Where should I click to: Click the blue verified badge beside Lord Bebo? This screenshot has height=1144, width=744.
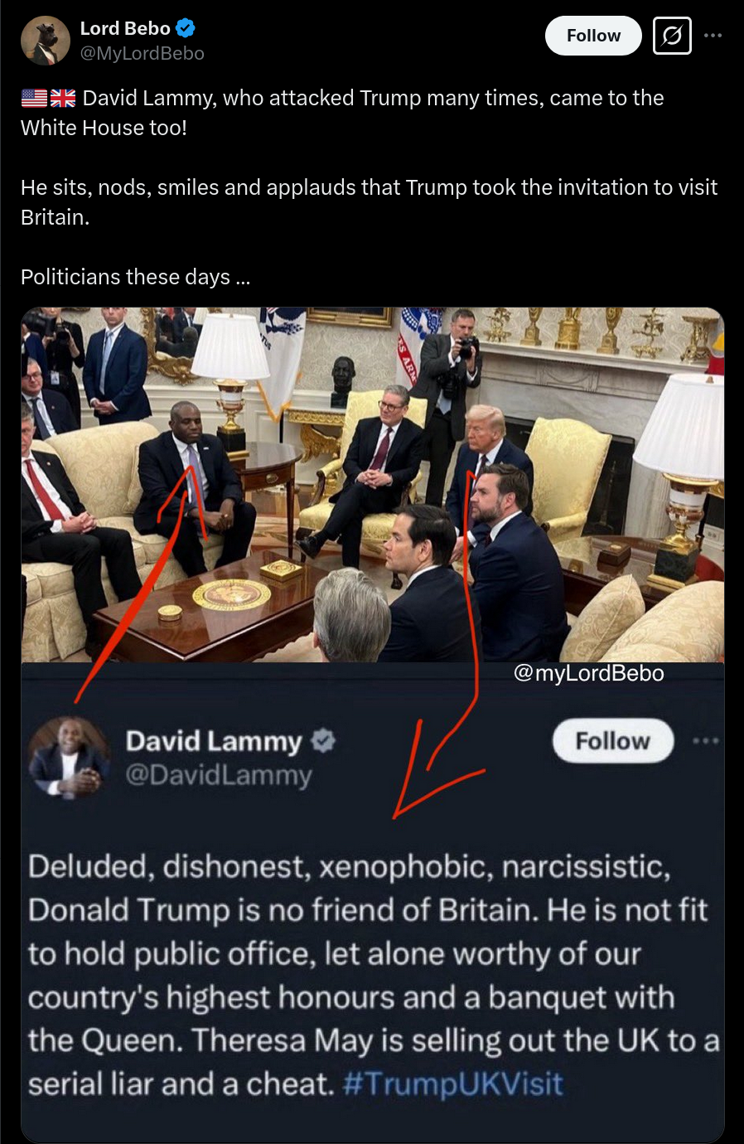point(186,28)
